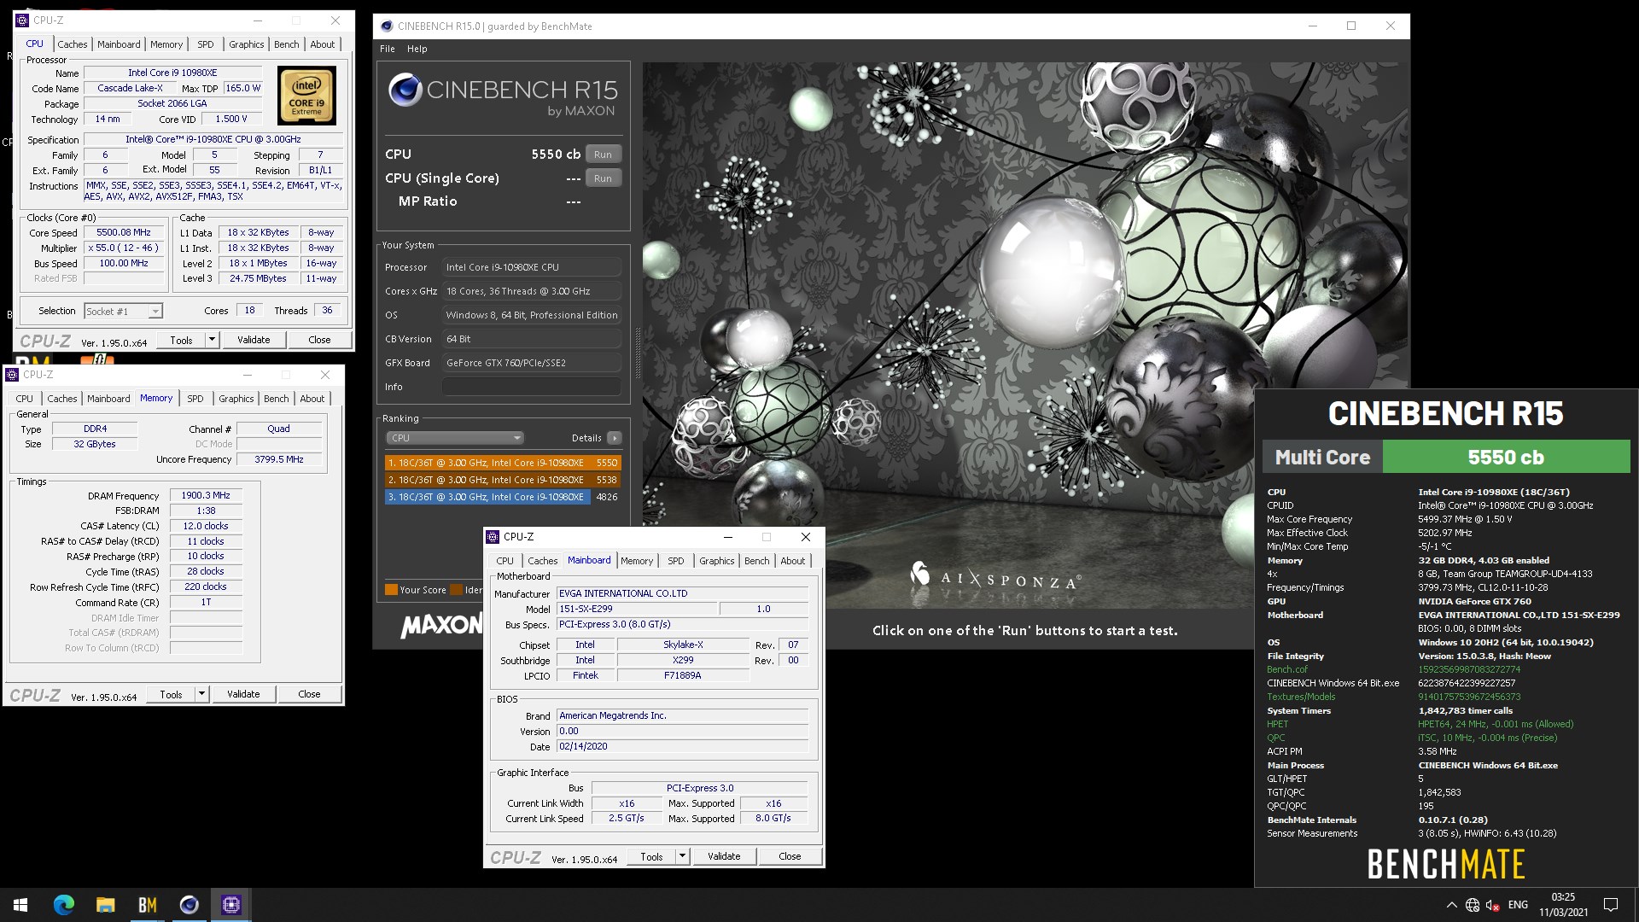Click Core Speed value 5500.08 MHz
Viewport: 1639px width, 922px height.
click(124, 232)
